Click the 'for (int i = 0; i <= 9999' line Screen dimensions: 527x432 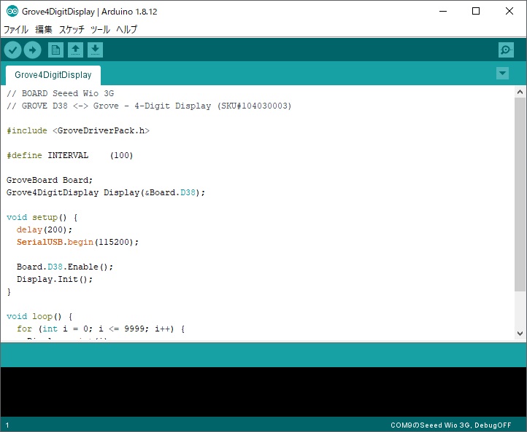[101, 329]
